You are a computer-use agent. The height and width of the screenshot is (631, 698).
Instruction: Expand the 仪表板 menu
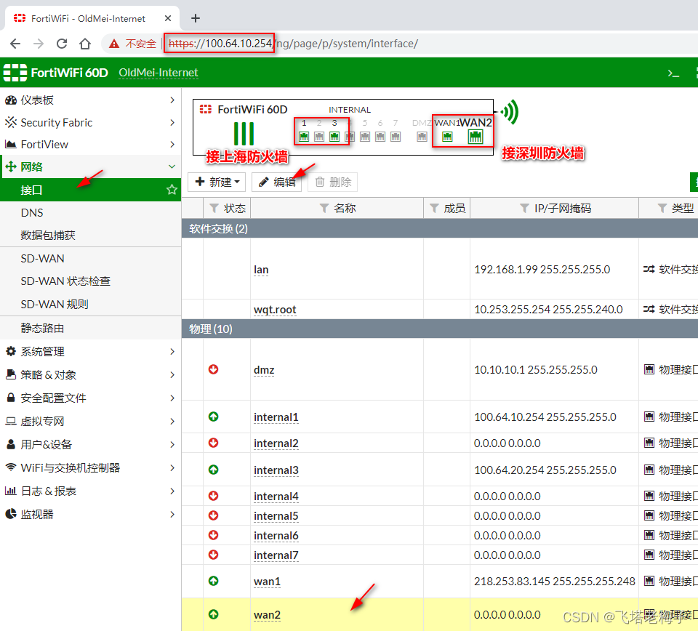(90, 100)
